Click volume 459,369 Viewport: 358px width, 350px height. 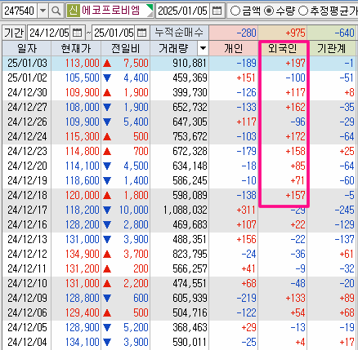coord(190,78)
